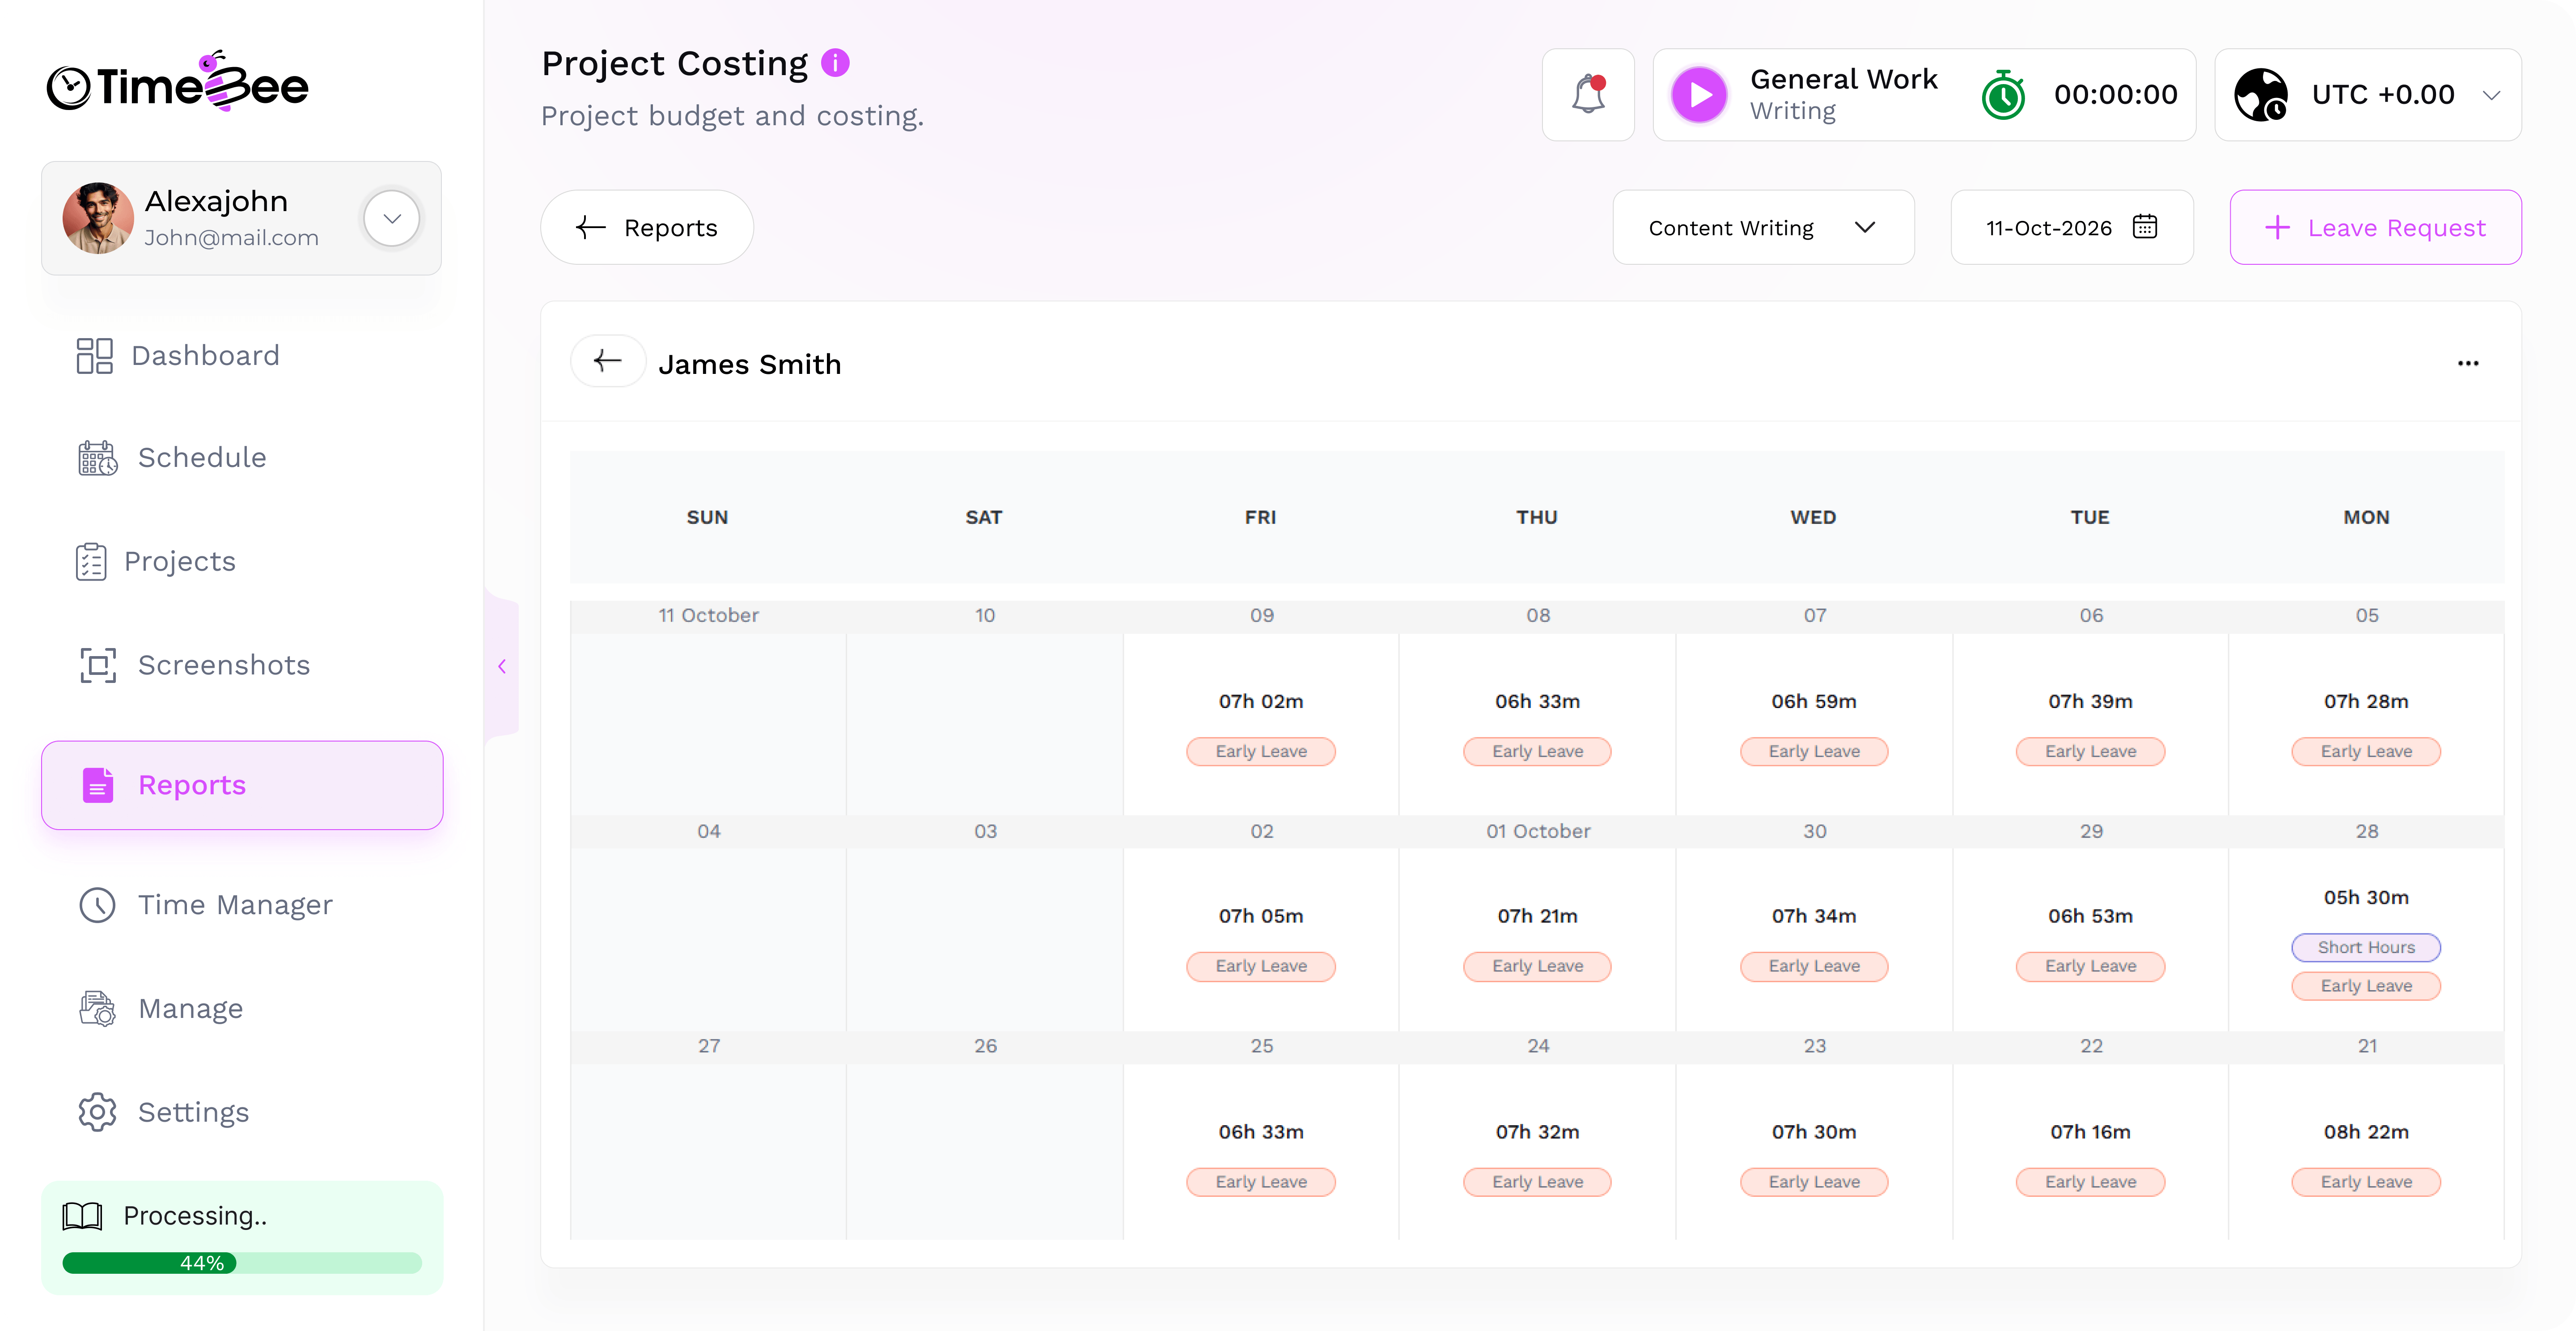This screenshot has height=1331, width=2576.
Task: Start the General Work timer play button
Action: click(x=1699, y=95)
